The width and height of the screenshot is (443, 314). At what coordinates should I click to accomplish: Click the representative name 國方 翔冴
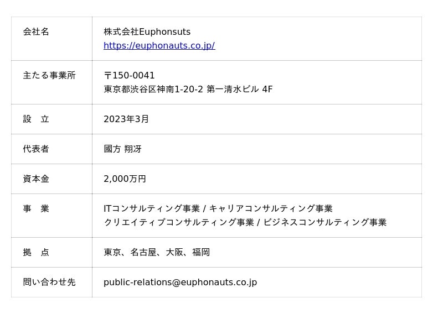click(x=122, y=149)
